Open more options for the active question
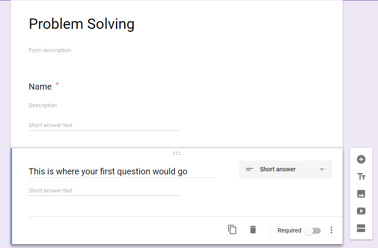The width and height of the screenshot is (378, 248). (331, 230)
